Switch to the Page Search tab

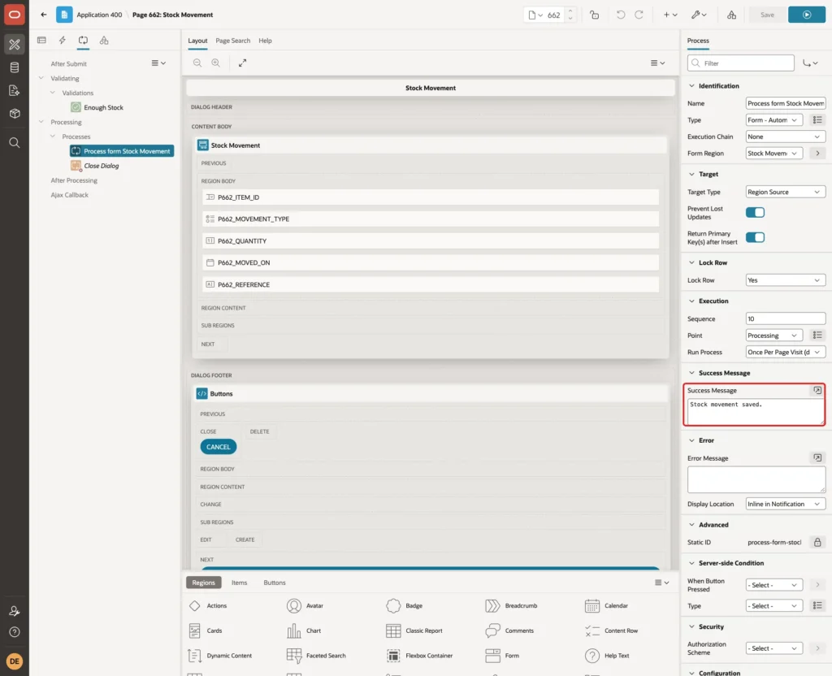[232, 41]
